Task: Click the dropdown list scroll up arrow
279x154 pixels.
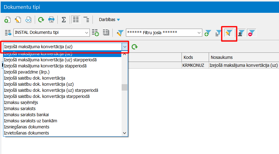Action: tap(125, 54)
